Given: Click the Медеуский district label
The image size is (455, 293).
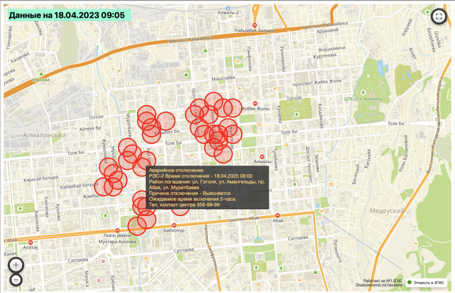Looking at the screenshot, I should [387, 210].
